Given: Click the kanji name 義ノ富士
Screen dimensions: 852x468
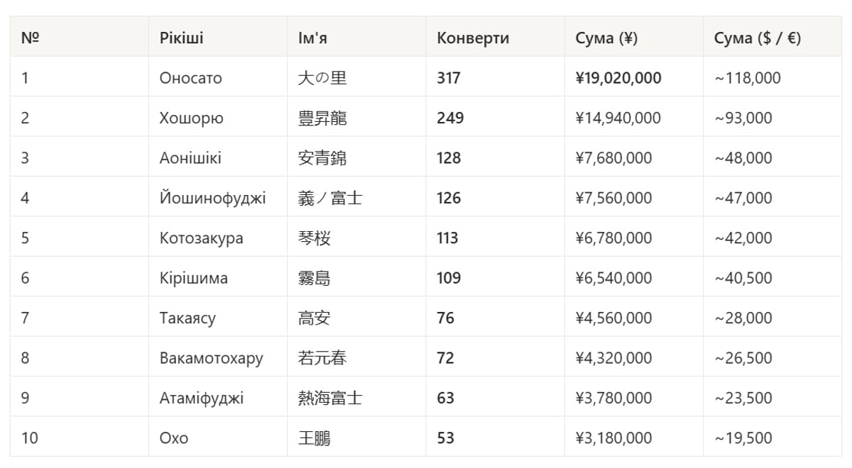Looking at the screenshot, I should 330,199.
